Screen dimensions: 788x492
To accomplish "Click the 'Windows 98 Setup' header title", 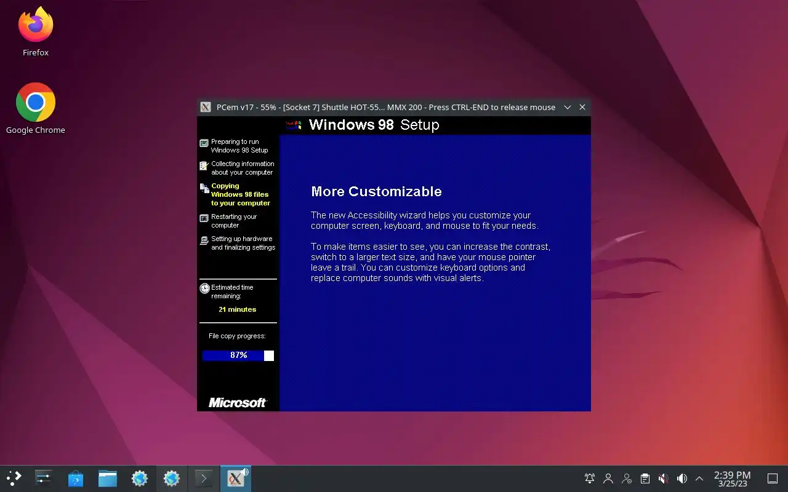I will click(x=374, y=125).
